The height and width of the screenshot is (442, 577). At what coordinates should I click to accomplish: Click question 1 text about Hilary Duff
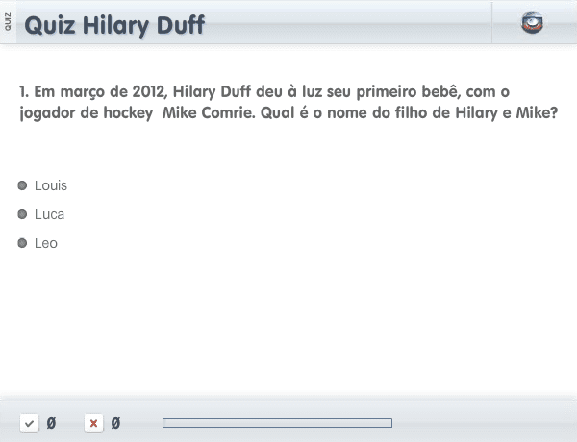click(x=288, y=102)
